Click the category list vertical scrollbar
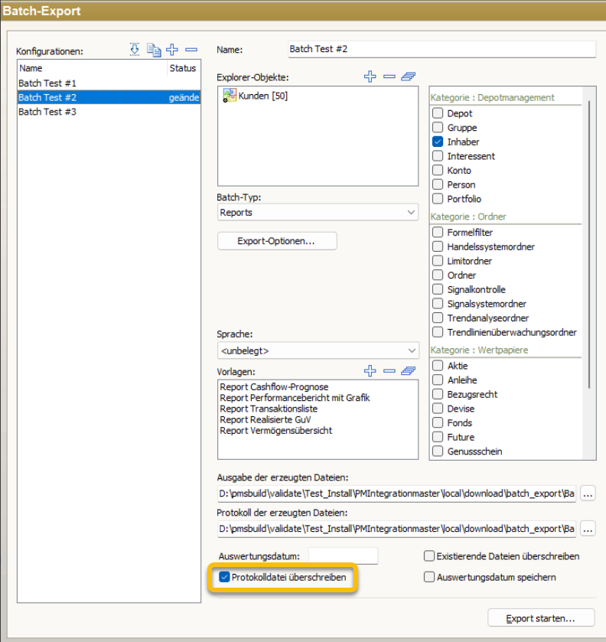Viewport: 606px width, 642px height. [x=588, y=245]
